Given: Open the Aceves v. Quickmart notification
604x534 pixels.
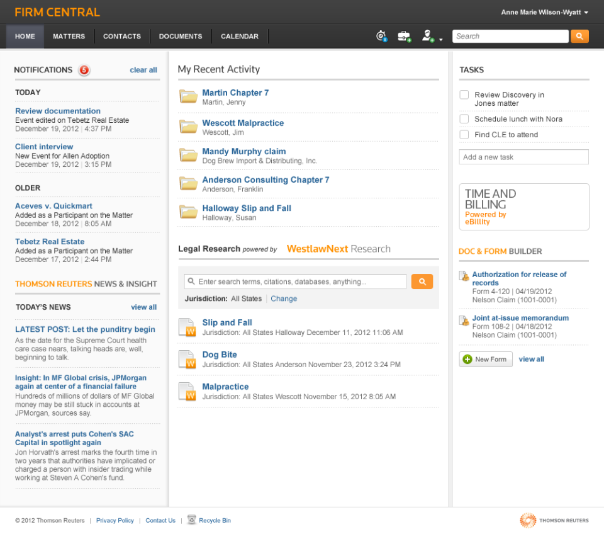Looking at the screenshot, I should [53, 206].
